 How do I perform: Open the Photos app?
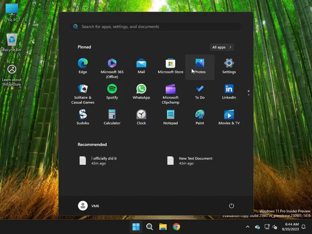200,67
